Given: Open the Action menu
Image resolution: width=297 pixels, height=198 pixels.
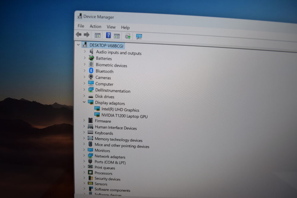Looking at the screenshot, I should click(x=95, y=26).
